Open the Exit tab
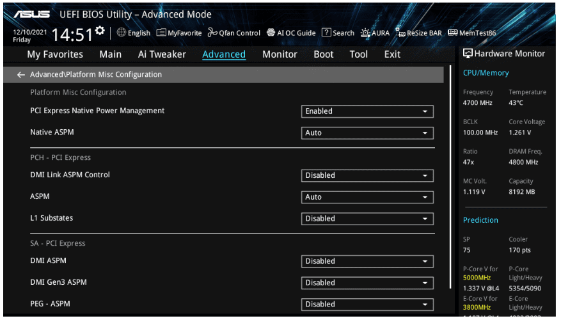 coord(392,54)
